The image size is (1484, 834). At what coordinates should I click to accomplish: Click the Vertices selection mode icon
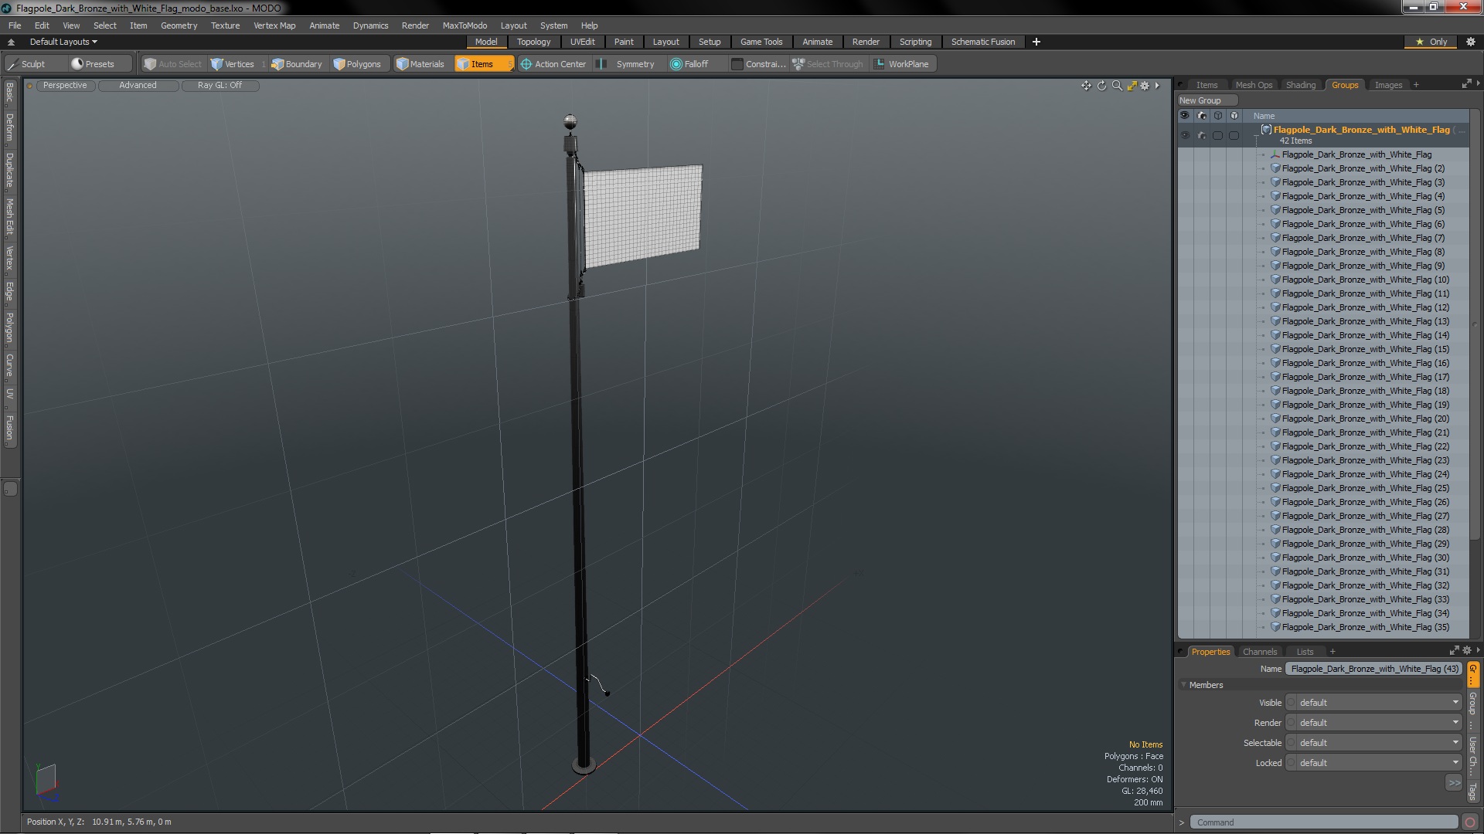pyautogui.click(x=217, y=64)
